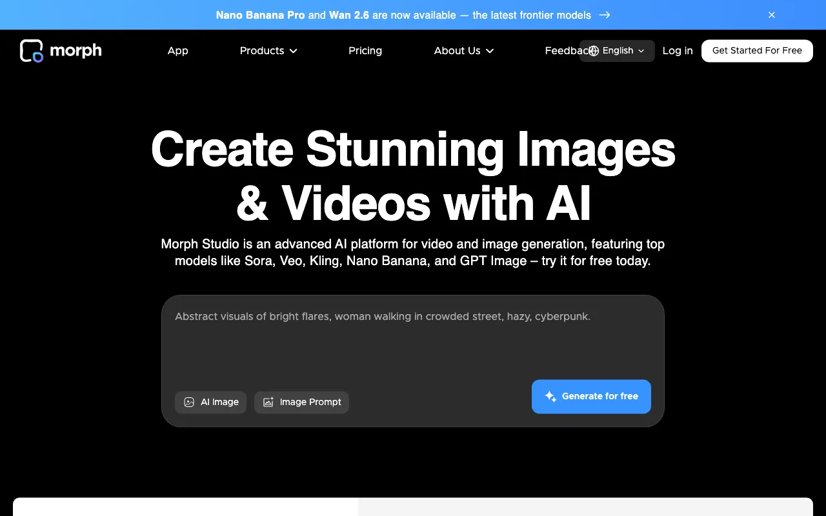Click the Nano Banana Pro announcement text
This screenshot has width=826, height=516.
pos(403,15)
